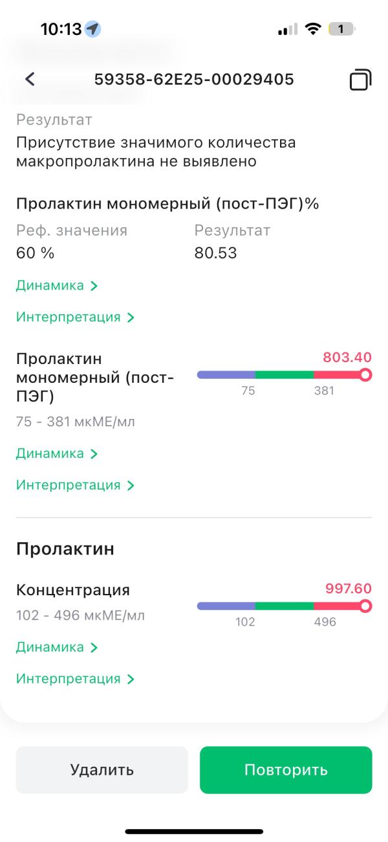388x842 pixels.
Task: Tap the 997.60 marker on Концентрация bar
Action: pos(365,606)
